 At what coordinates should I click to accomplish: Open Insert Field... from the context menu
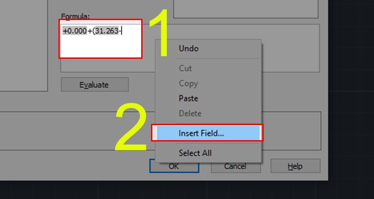click(201, 133)
